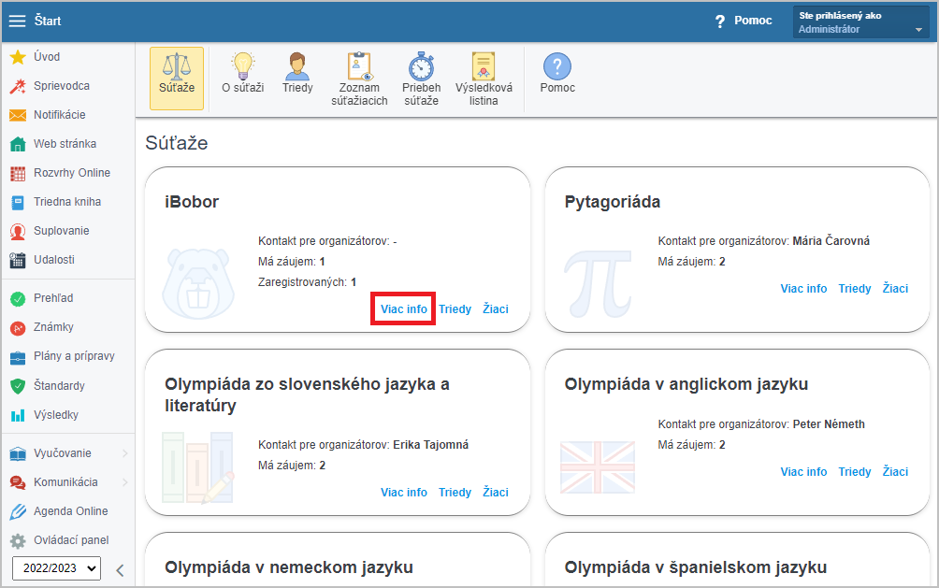Open Rozvrhy Online grid icon
The image size is (939, 588).
18,174
